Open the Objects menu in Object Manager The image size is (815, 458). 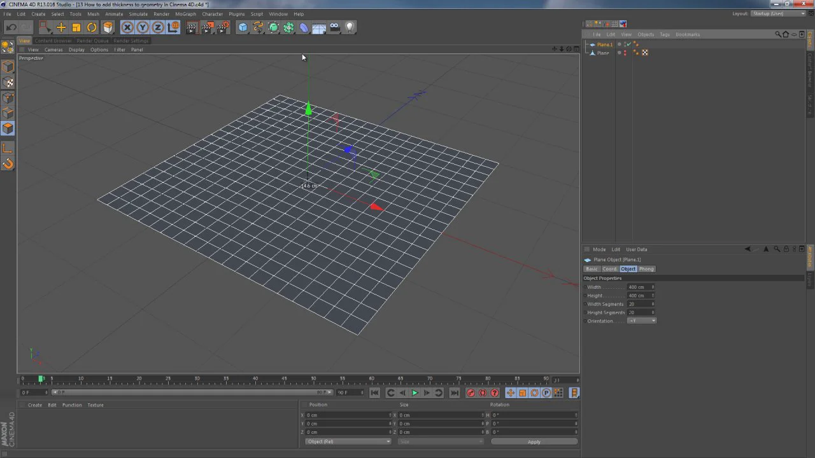646,34
